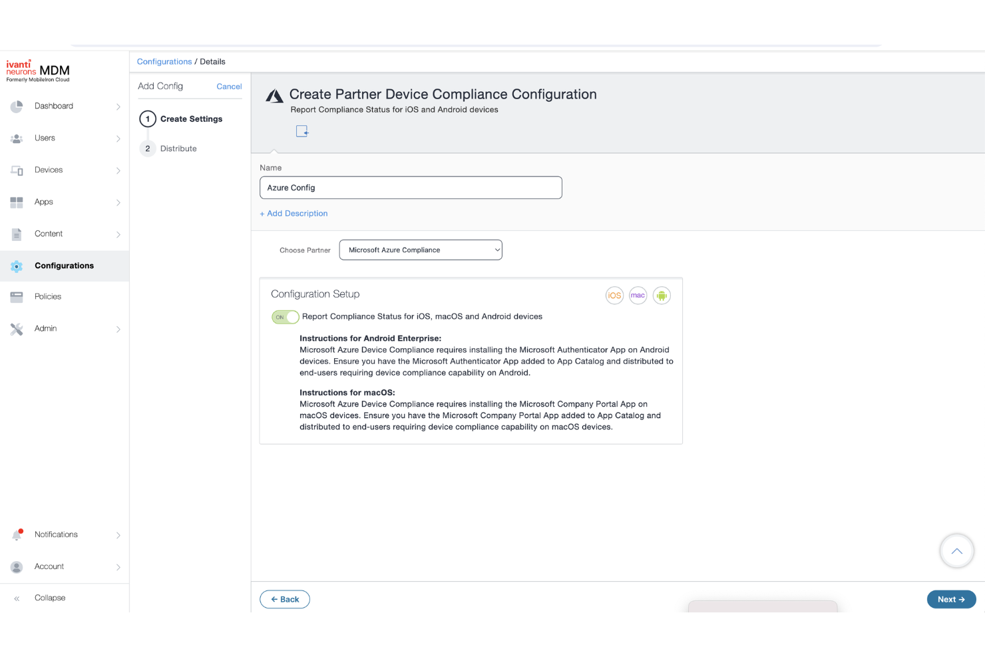Click the Instructions for Android Enterprise heading
The image size is (985, 657).
pyautogui.click(x=370, y=339)
